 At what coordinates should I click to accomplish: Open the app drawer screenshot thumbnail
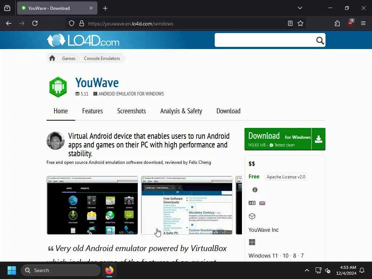(x=92, y=205)
